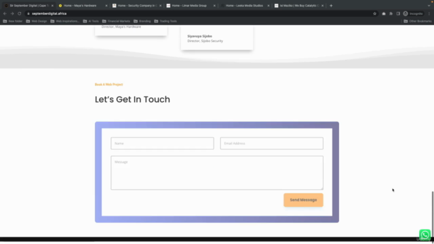Go back to the previous page
Image resolution: width=434 pixels, height=244 pixels.
(x=5, y=14)
